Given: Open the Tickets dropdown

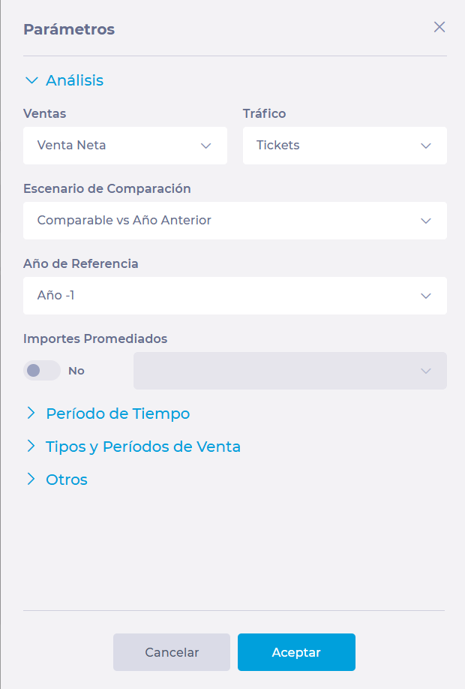Looking at the screenshot, I should pyautogui.click(x=345, y=146).
